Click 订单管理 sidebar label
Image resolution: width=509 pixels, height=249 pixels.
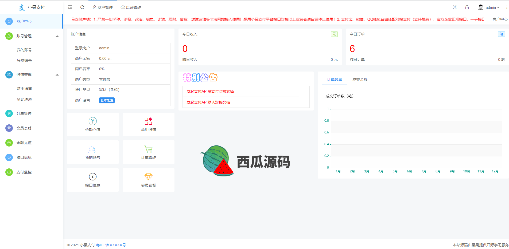click(24, 113)
